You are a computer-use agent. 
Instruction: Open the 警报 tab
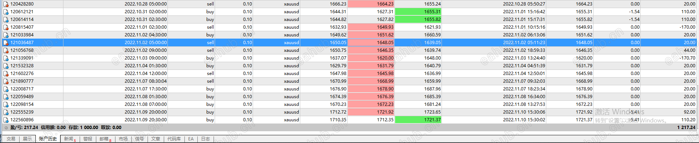[x=88, y=139]
